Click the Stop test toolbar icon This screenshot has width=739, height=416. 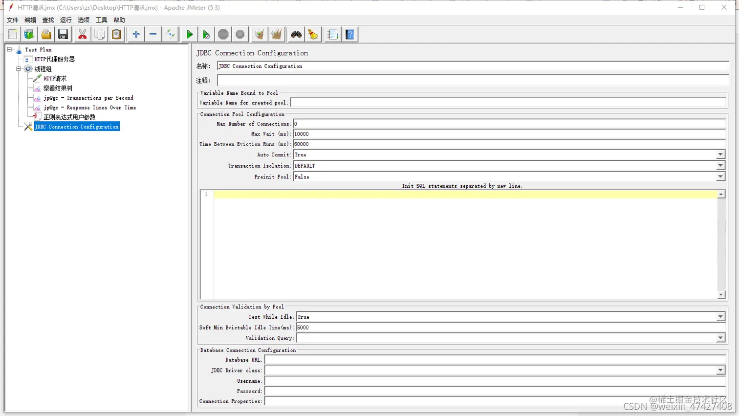[x=223, y=34]
